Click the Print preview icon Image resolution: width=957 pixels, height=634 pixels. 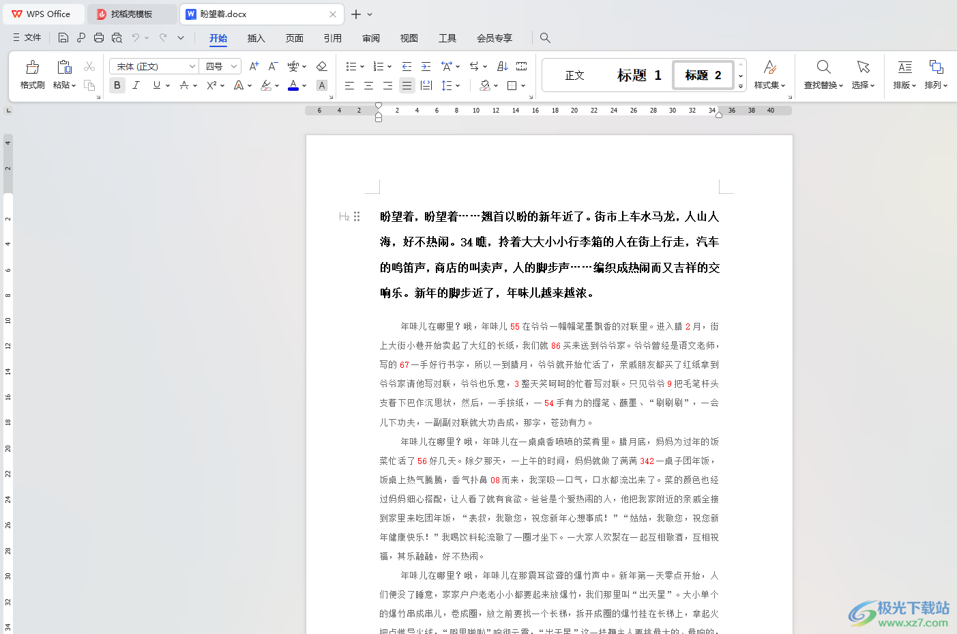[x=117, y=38]
